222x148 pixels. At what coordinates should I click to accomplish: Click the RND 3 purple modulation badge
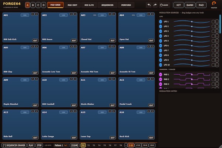pos(161,84)
